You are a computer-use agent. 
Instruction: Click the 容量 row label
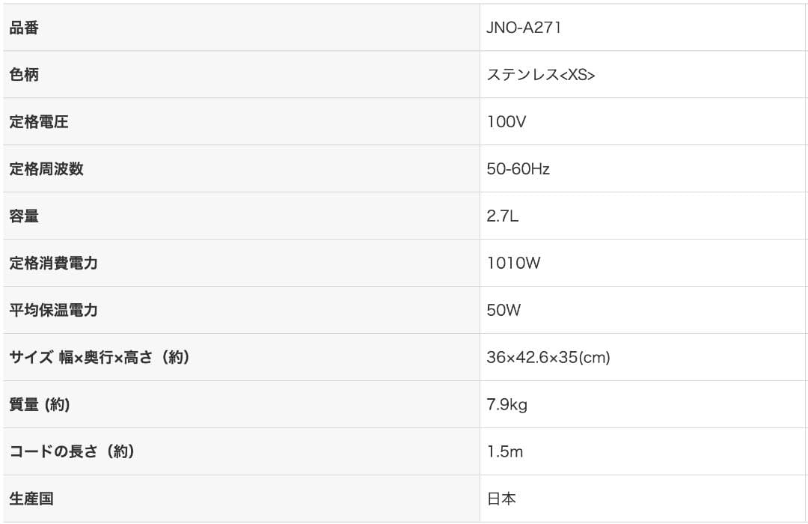pyautogui.click(x=24, y=216)
